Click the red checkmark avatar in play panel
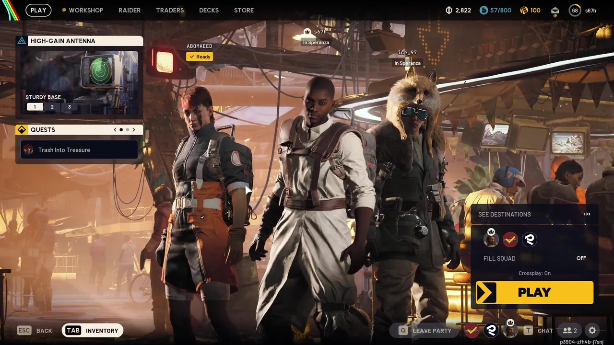This screenshot has height=345, width=614. click(x=510, y=240)
